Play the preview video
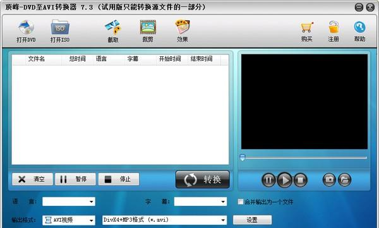The width and height of the screenshot is (379, 228). (284, 180)
